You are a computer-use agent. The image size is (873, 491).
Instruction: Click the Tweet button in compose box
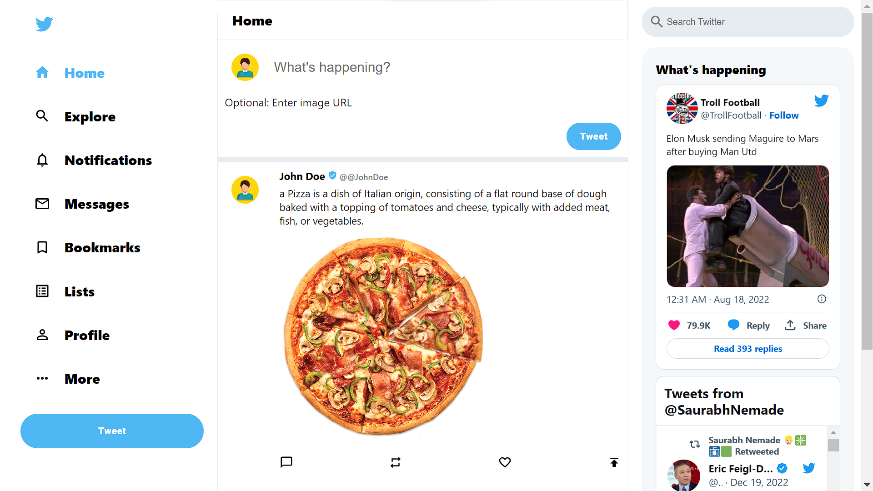(593, 136)
